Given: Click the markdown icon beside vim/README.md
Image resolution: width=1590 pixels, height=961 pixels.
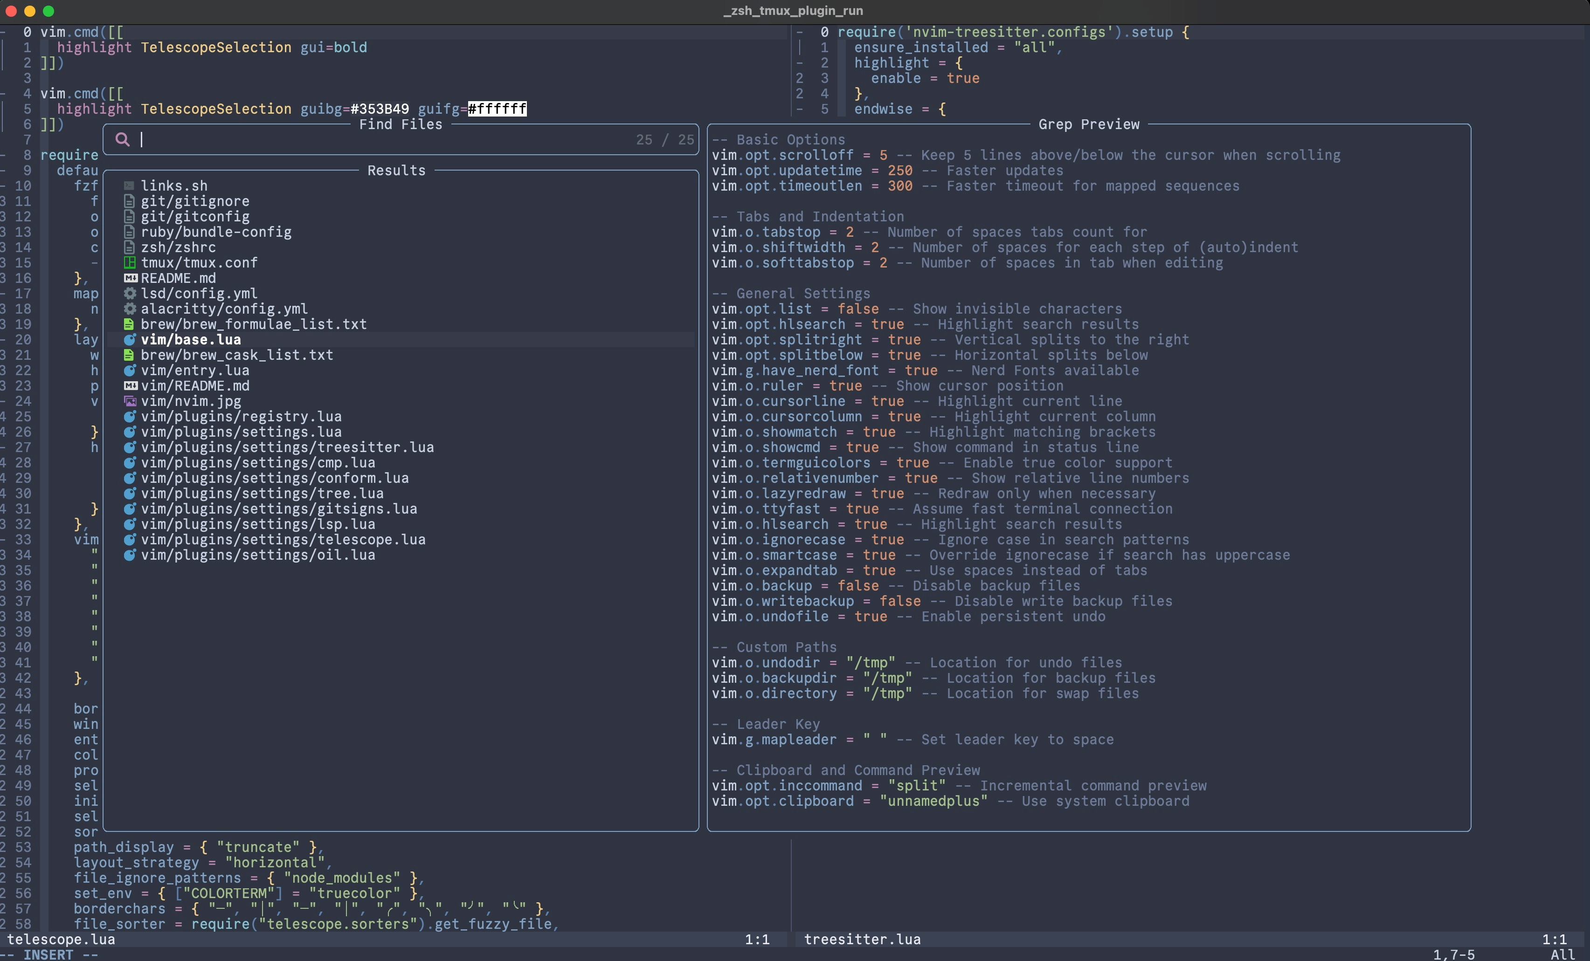Looking at the screenshot, I should tap(131, 386).
